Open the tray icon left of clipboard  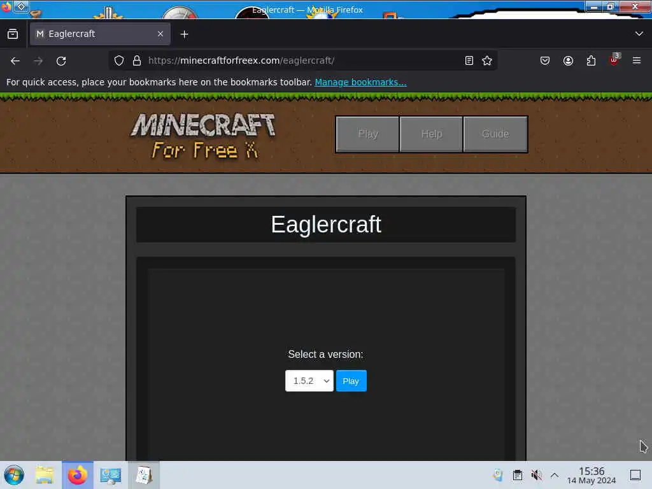[498, 475]
